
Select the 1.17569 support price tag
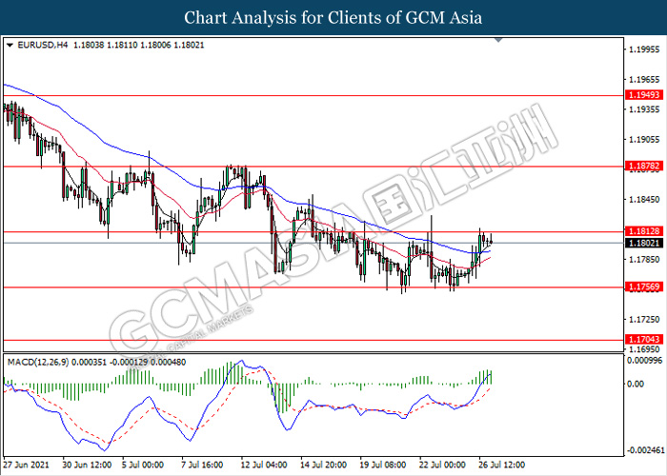click(639, 287)
